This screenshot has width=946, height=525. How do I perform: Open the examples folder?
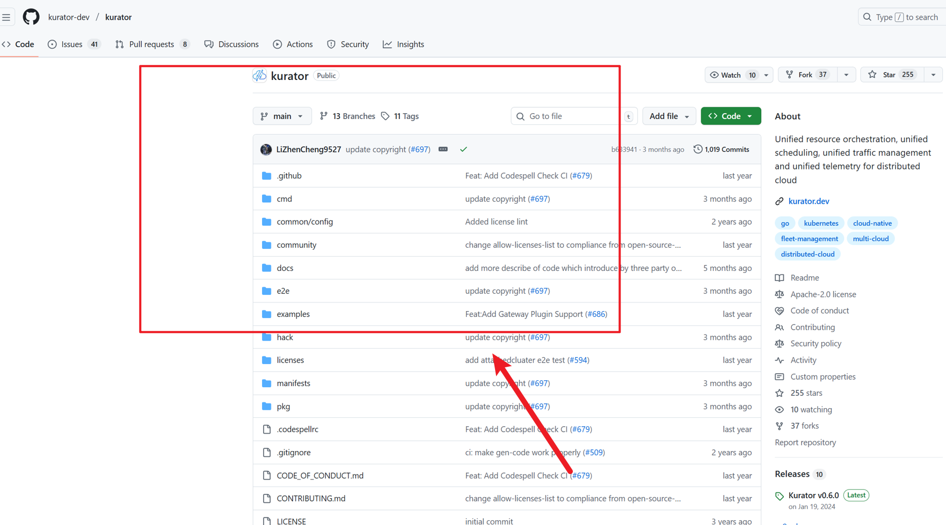point(293,314)
